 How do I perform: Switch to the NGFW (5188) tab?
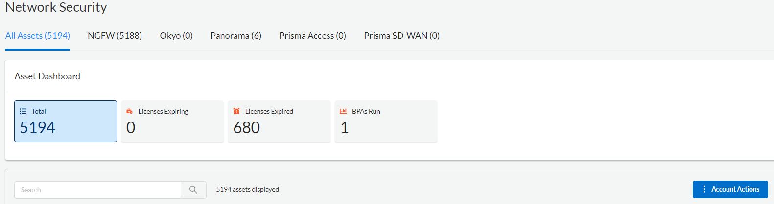click(115, 36)
